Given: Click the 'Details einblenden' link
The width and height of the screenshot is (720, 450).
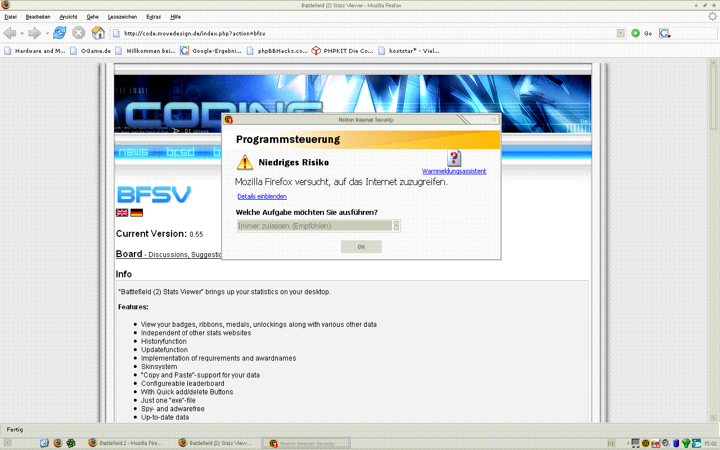Looking at the screenshot, I should (262, 196).
